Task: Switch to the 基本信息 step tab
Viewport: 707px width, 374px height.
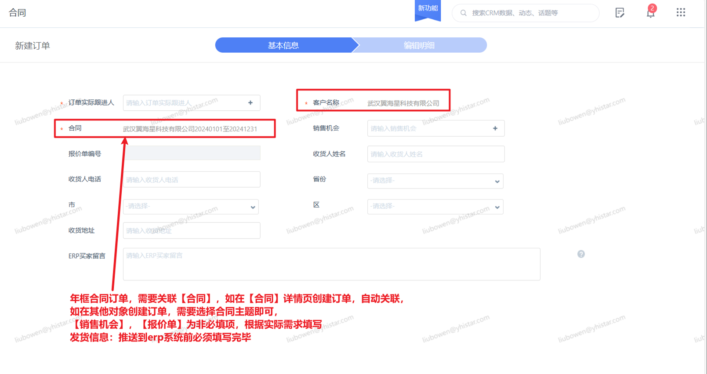Action: coord(283,45)
